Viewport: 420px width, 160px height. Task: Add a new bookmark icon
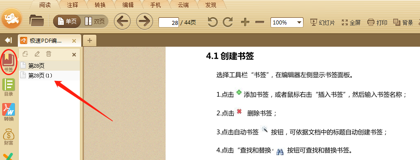[x=25, y=54]
